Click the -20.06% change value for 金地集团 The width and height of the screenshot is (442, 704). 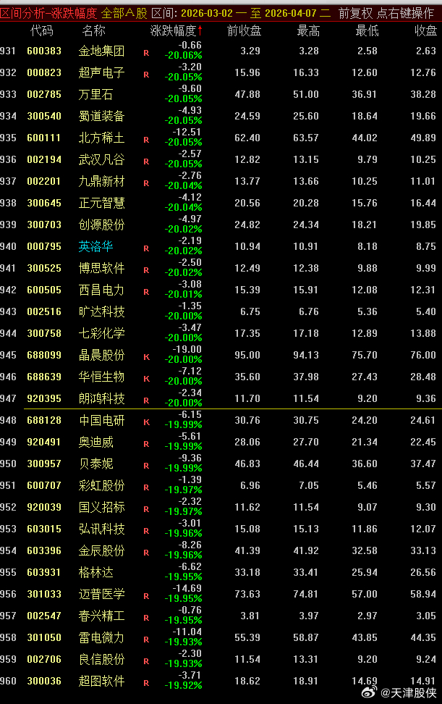(x=183, y=56)
